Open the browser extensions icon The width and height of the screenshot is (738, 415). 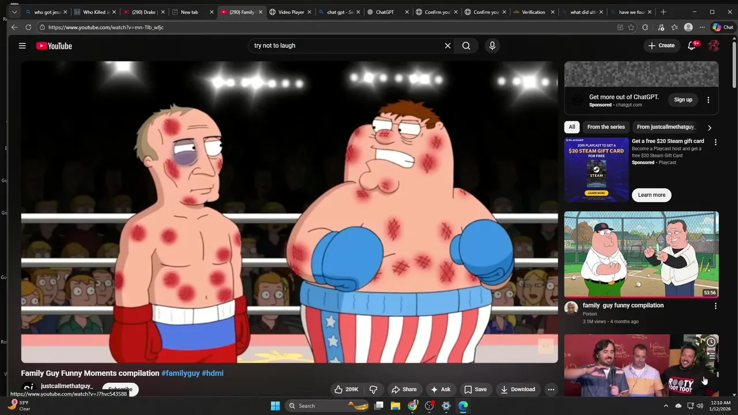[645, 27]
